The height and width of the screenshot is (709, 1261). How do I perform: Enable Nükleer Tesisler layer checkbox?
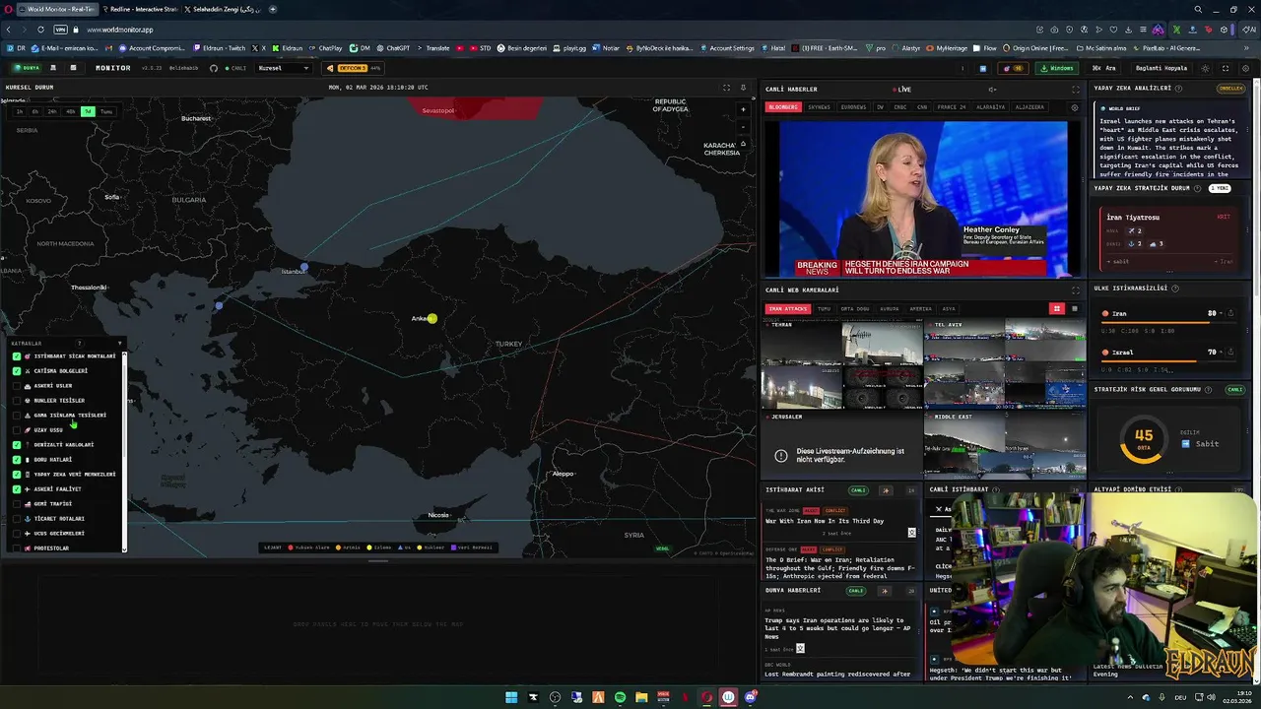pyautogui.click(x=17, y=401)
